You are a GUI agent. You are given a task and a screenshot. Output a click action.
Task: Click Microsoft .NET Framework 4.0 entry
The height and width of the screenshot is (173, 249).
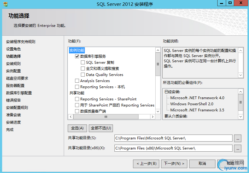pos(197,98)
